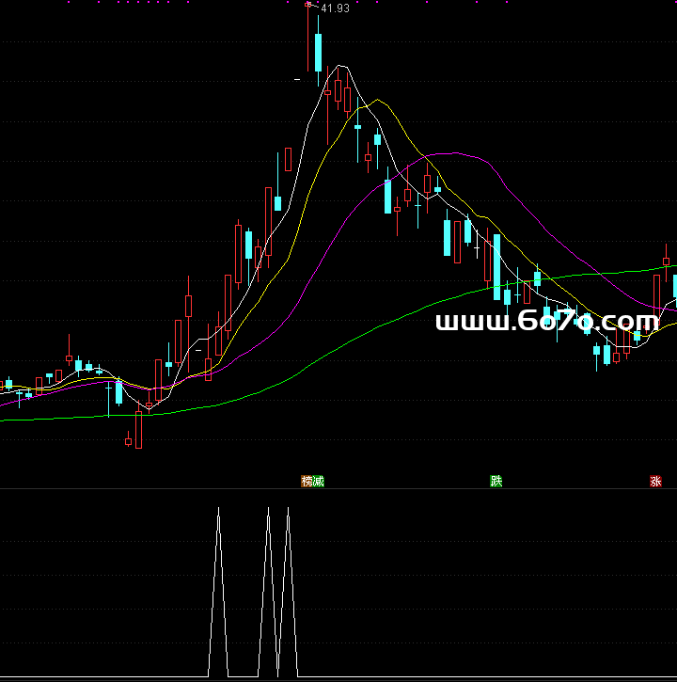Click the small white dash left of the peak candle

(297, 80)
